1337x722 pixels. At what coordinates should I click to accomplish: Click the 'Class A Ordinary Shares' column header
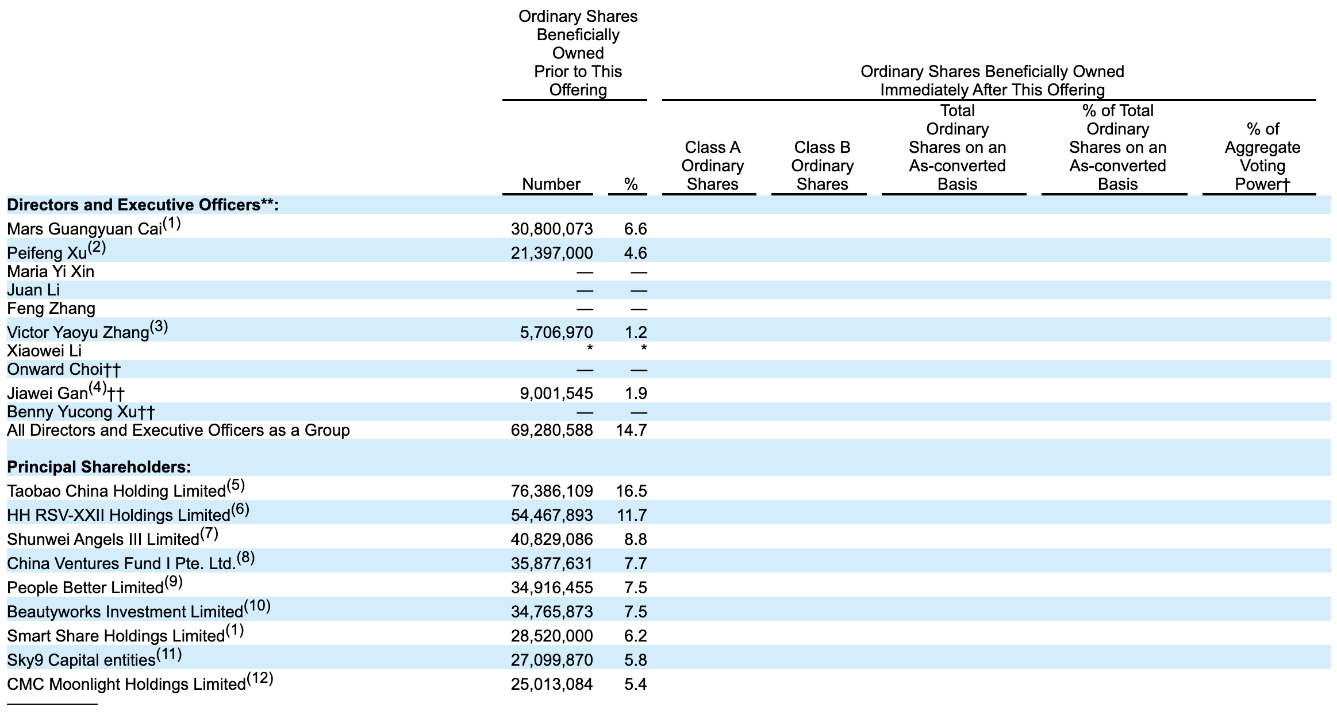pos(712,166)
